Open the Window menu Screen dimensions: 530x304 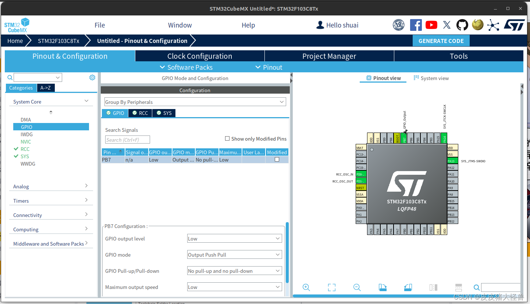180,25
